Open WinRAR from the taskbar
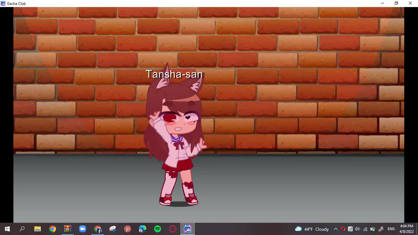The width and height of the screenshot is (418, 235). coord(67,229)
